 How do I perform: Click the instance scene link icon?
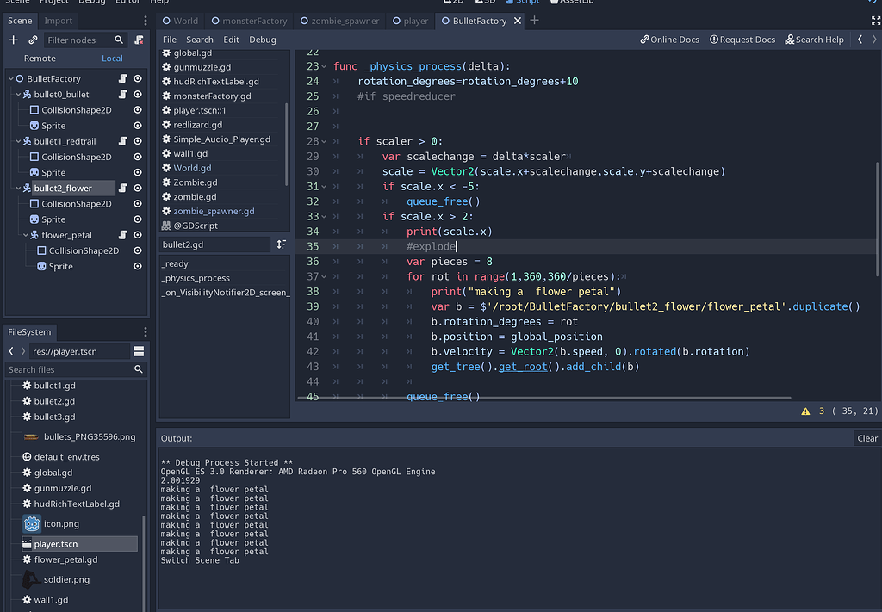pos(33,40)
